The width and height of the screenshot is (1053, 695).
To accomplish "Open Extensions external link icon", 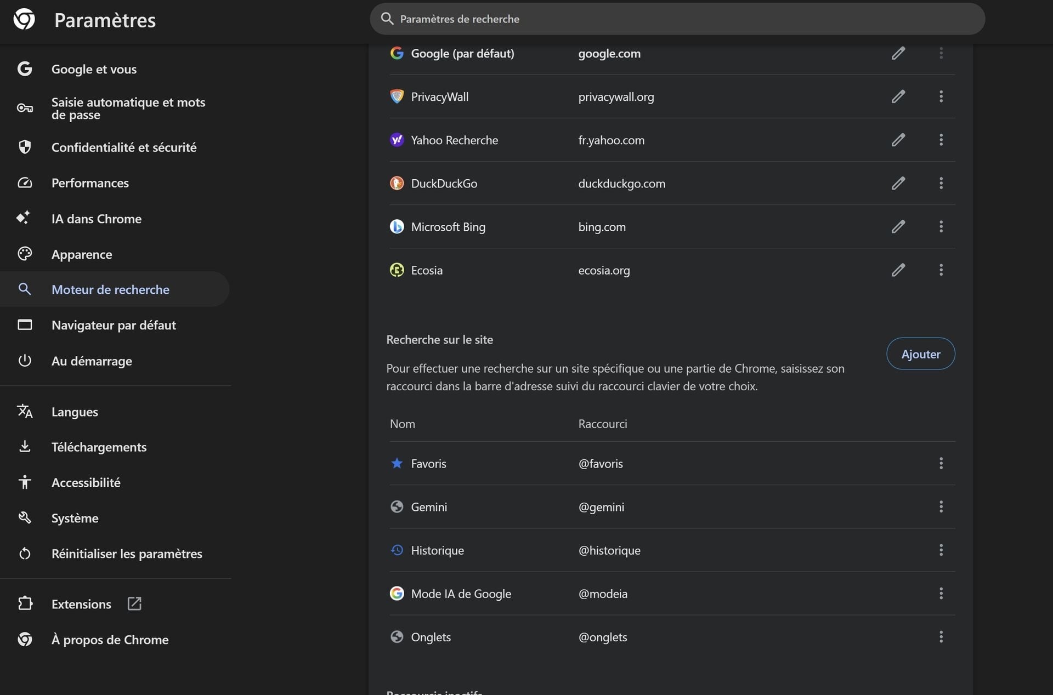I will pos(134,603).
